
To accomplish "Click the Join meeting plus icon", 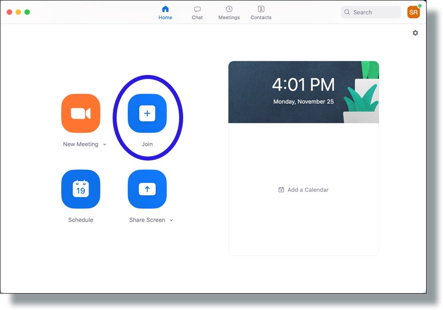I will [x=147, y=114].
